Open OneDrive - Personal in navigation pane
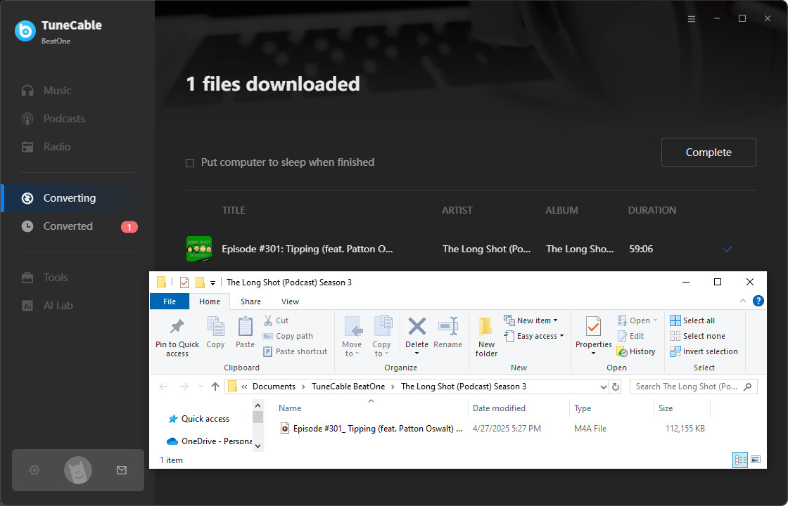 [x=209, y=441]
